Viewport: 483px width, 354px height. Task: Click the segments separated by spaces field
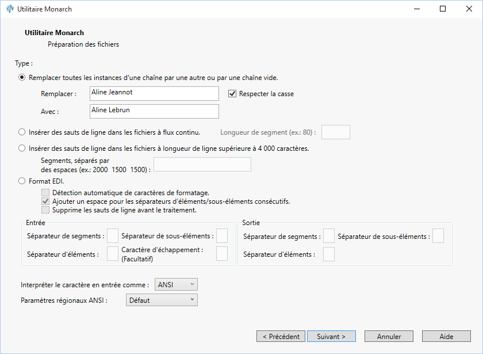pos(202,165)
